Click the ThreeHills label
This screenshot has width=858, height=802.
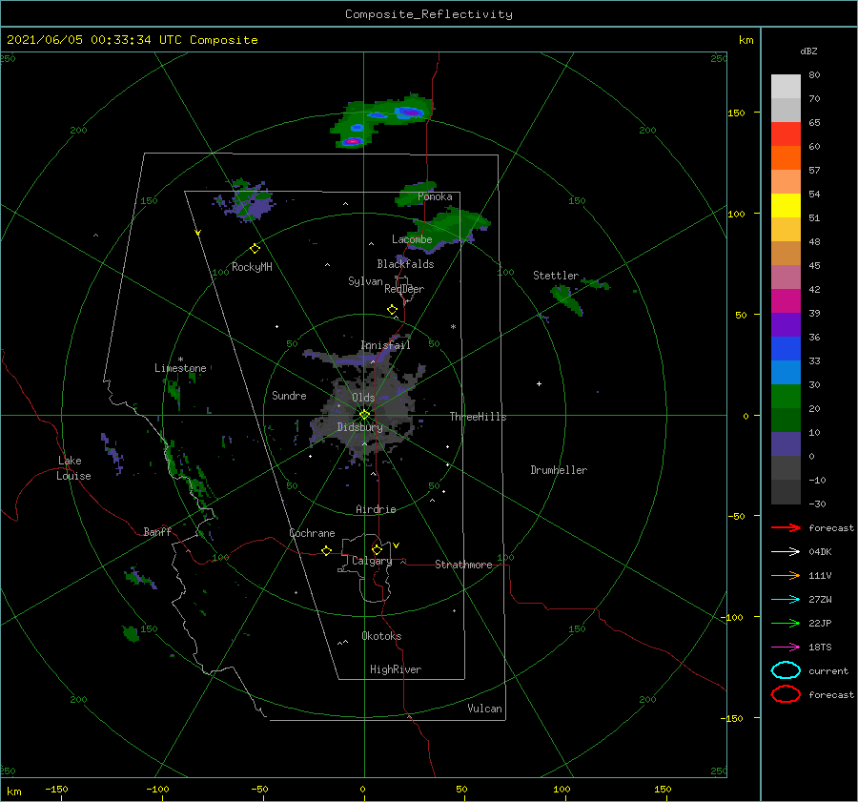point(479,417)
